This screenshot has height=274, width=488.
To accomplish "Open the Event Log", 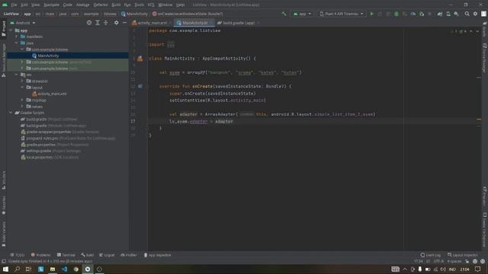I will [431, 255].
